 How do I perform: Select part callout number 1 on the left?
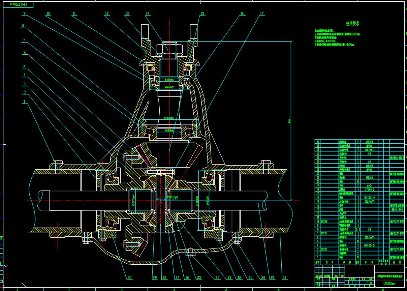coord(24,101)
